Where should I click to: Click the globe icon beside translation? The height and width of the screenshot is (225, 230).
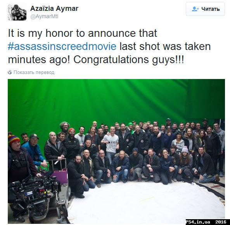pyautogui.click(x=10, y=72)
